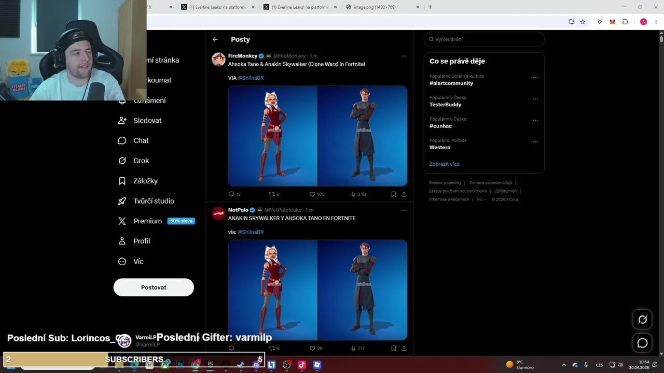Viewport: 664px width, 373px height.
Task: Open Chrome's three-dot menu
Action: tap(656, 22)
